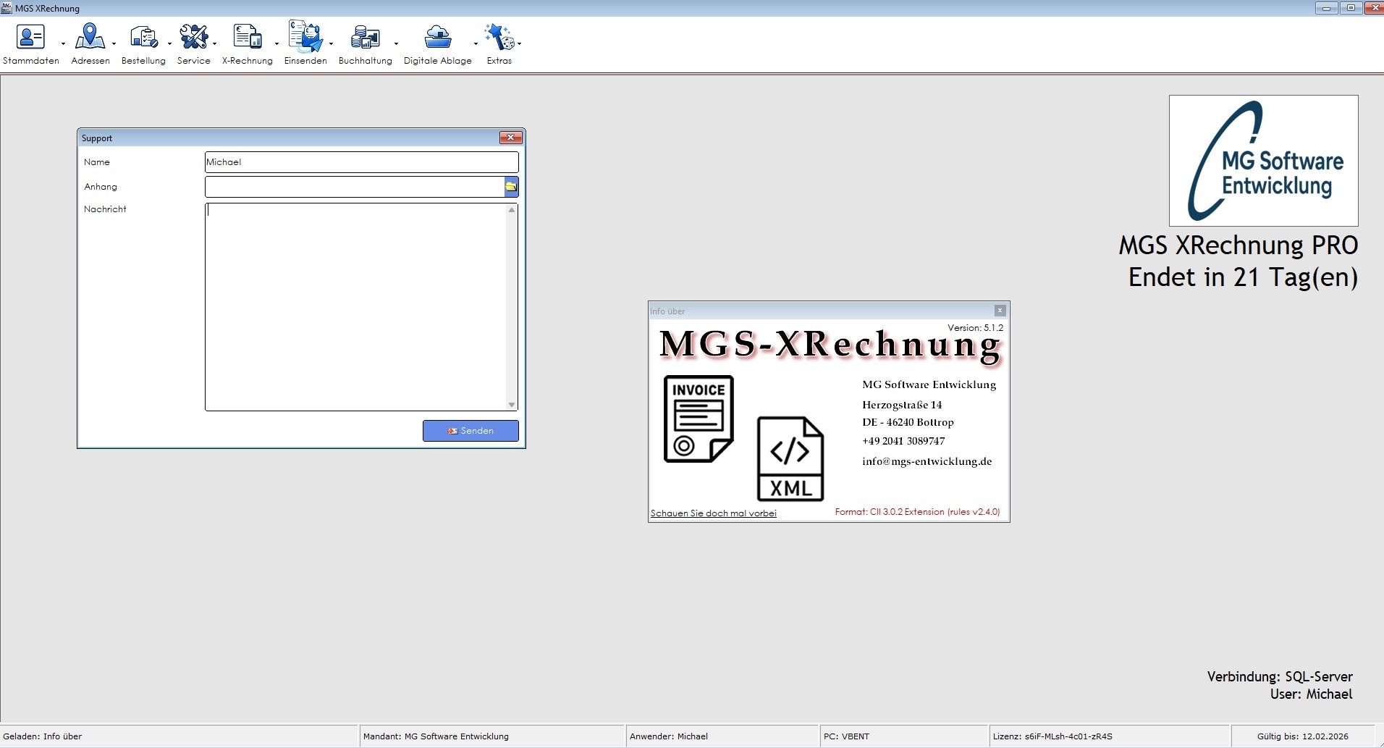This screenshot has height=748, width=1384.
Task: Open the Bestellung toolbar icon
Action: click(143, 36)
